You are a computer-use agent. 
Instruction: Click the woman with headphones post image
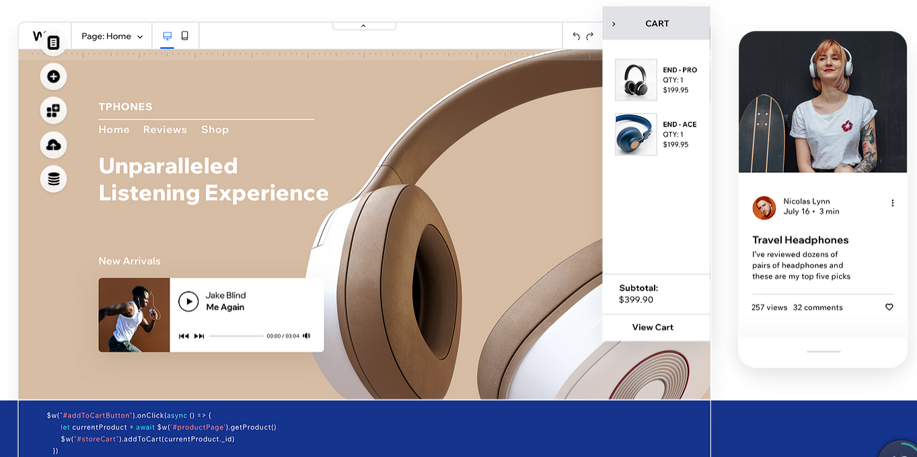point(823,102)
